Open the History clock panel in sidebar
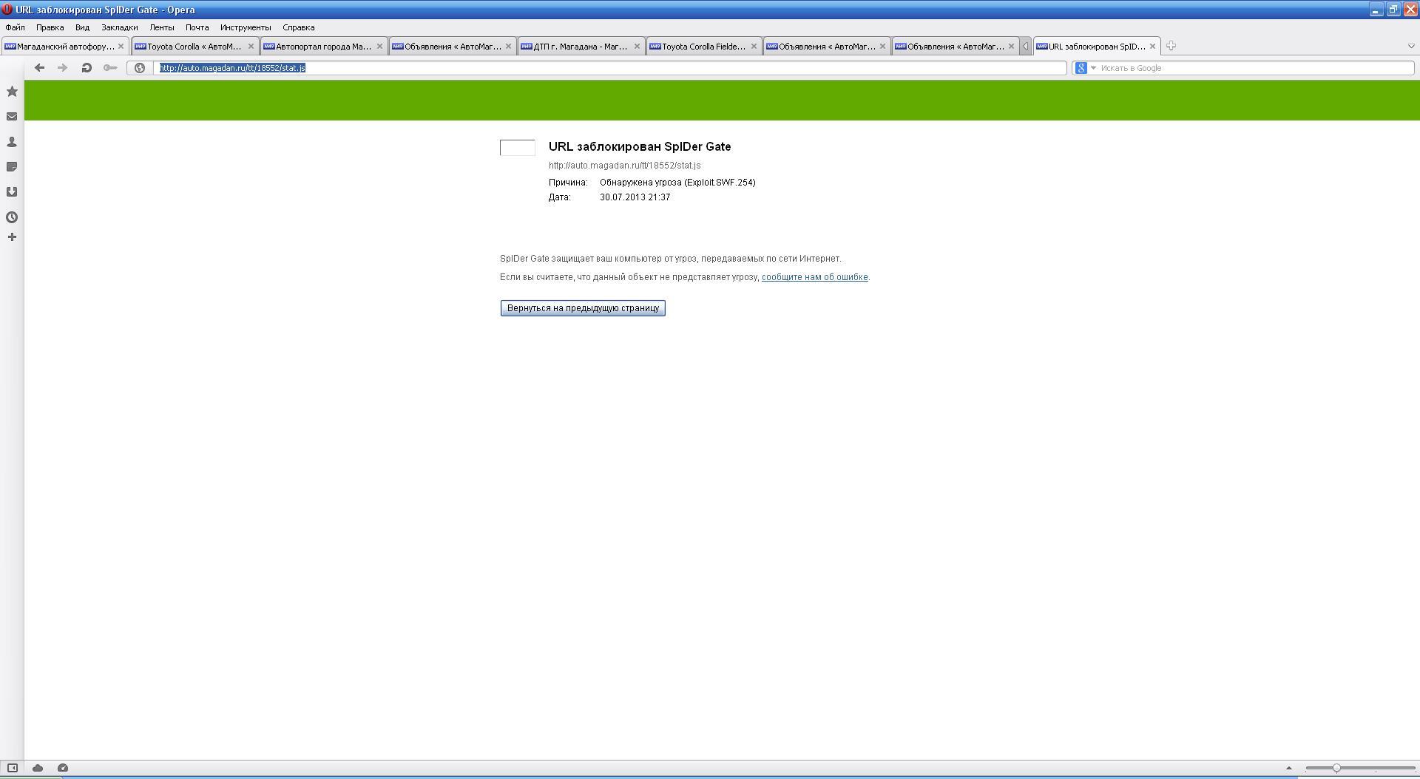Image resolution: width=1420 pixels, height=779 pixels. tap(12, 217)
